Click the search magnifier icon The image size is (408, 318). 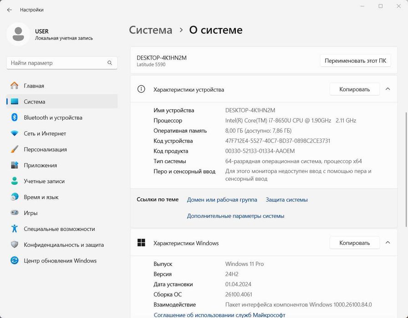point(110,63)
